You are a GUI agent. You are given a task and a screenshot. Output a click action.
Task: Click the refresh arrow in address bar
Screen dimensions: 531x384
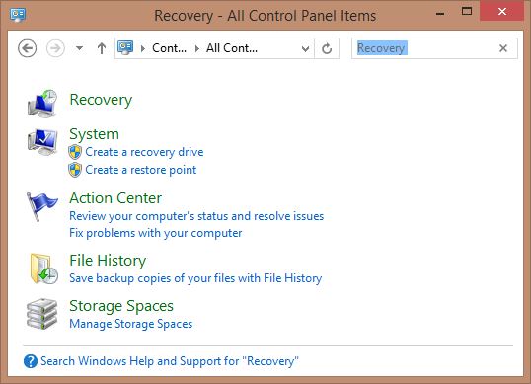click(327, 48)
